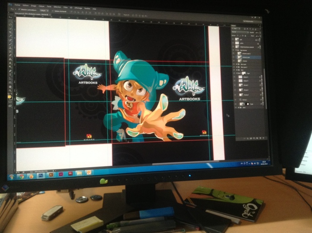Image resolution: width=312 pixels, height=233 pixels.
Task: Select the Blur tool
Action: point(10,63)
